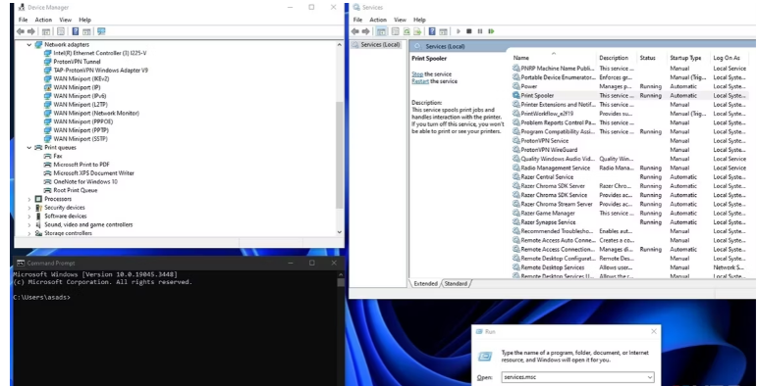Select WAN Miniport (Network Monitor)
The width and height of the screenshot is (758, 386).
[x=92, y=114]
